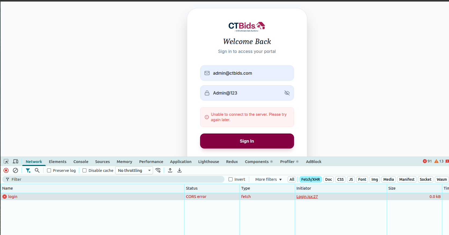Viewport: 449px width, 235px height.
Task: Switch to the Redux tab
Action: point(232,162)
